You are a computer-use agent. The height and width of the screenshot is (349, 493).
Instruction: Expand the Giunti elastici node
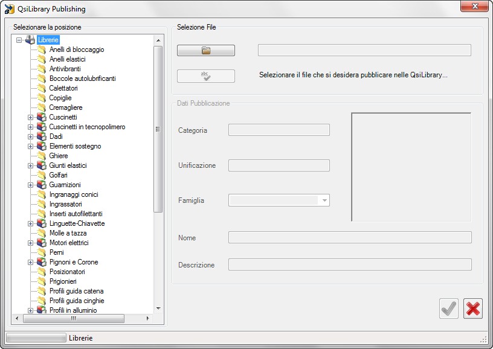point(30,166)
